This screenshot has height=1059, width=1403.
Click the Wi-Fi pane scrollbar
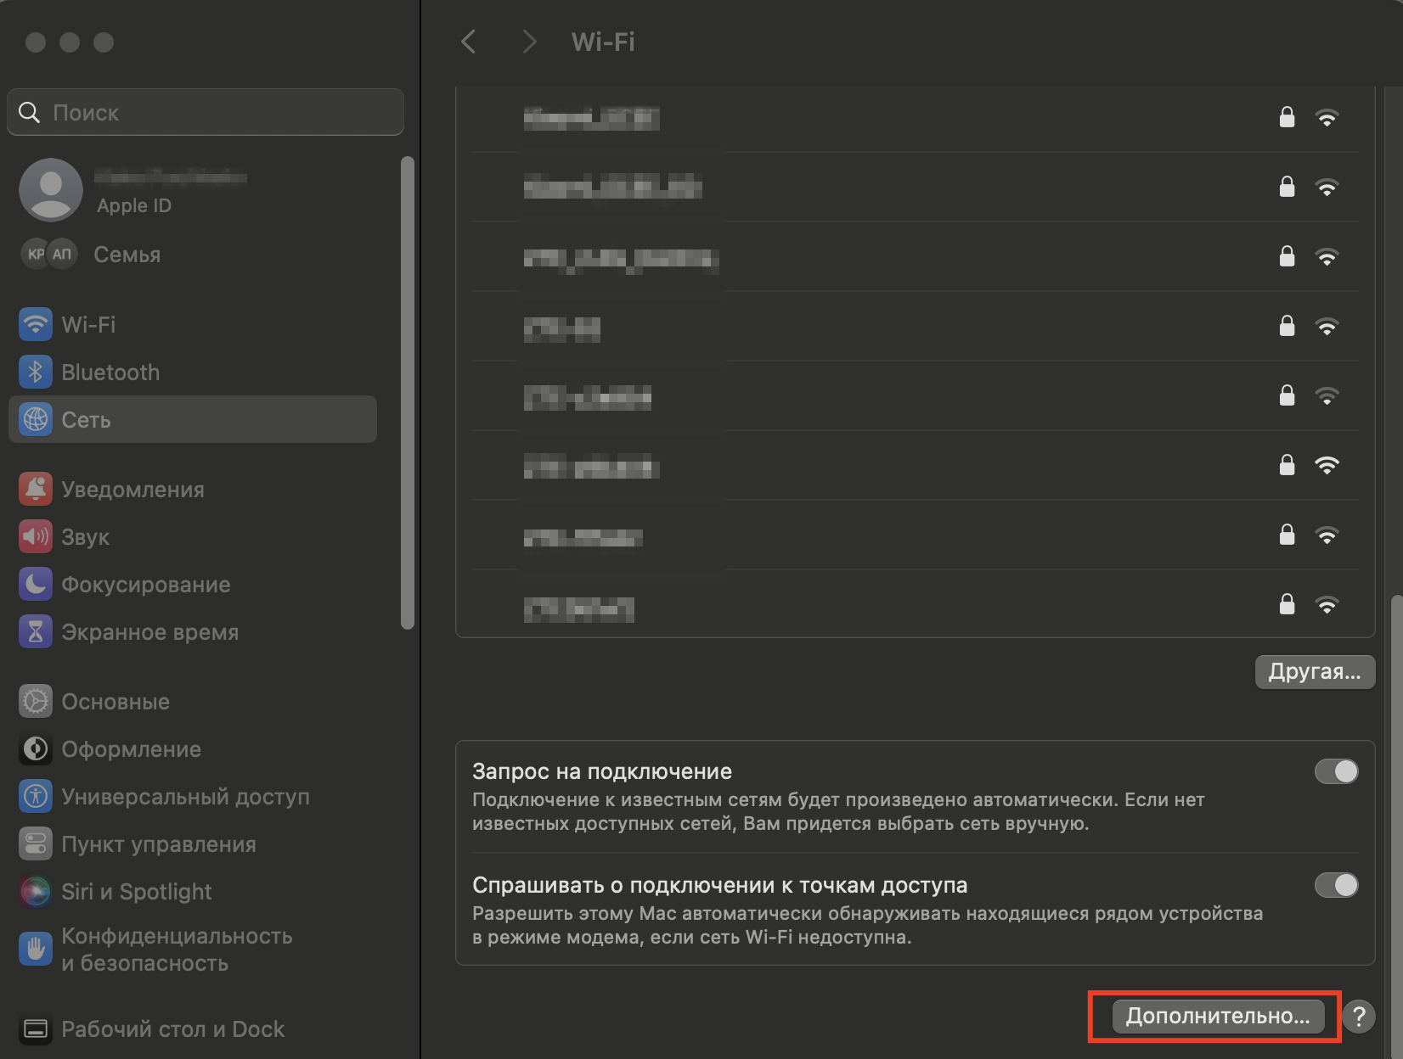1397,827
